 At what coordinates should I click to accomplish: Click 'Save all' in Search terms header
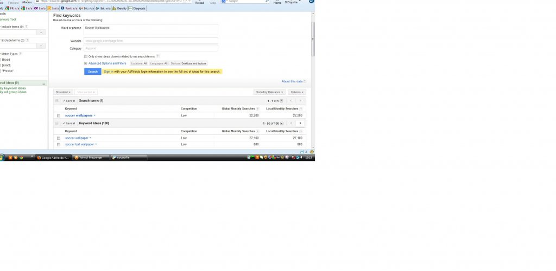pyautogui.click(x=69, y=101)
